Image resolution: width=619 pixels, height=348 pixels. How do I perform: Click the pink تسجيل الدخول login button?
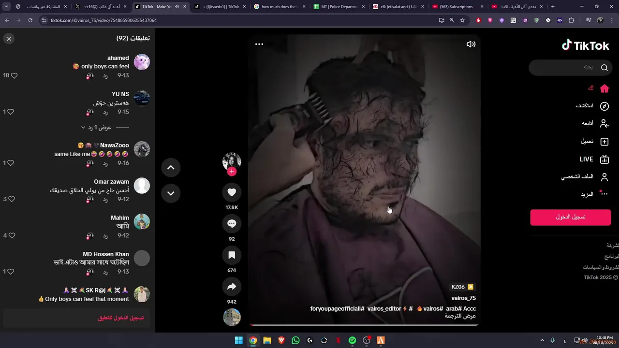pyautogui.click(x=571, y=217)
